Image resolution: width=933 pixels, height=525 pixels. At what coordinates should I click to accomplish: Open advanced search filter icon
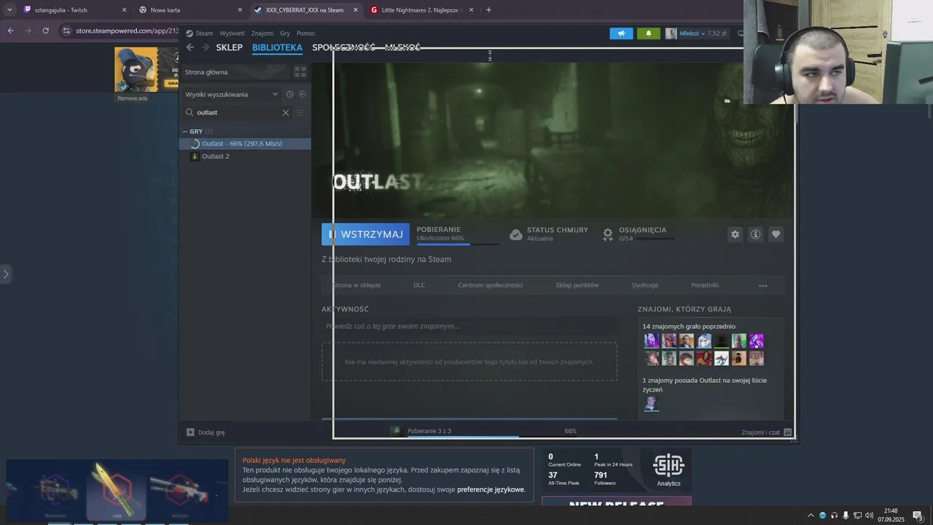coord(300,112)
